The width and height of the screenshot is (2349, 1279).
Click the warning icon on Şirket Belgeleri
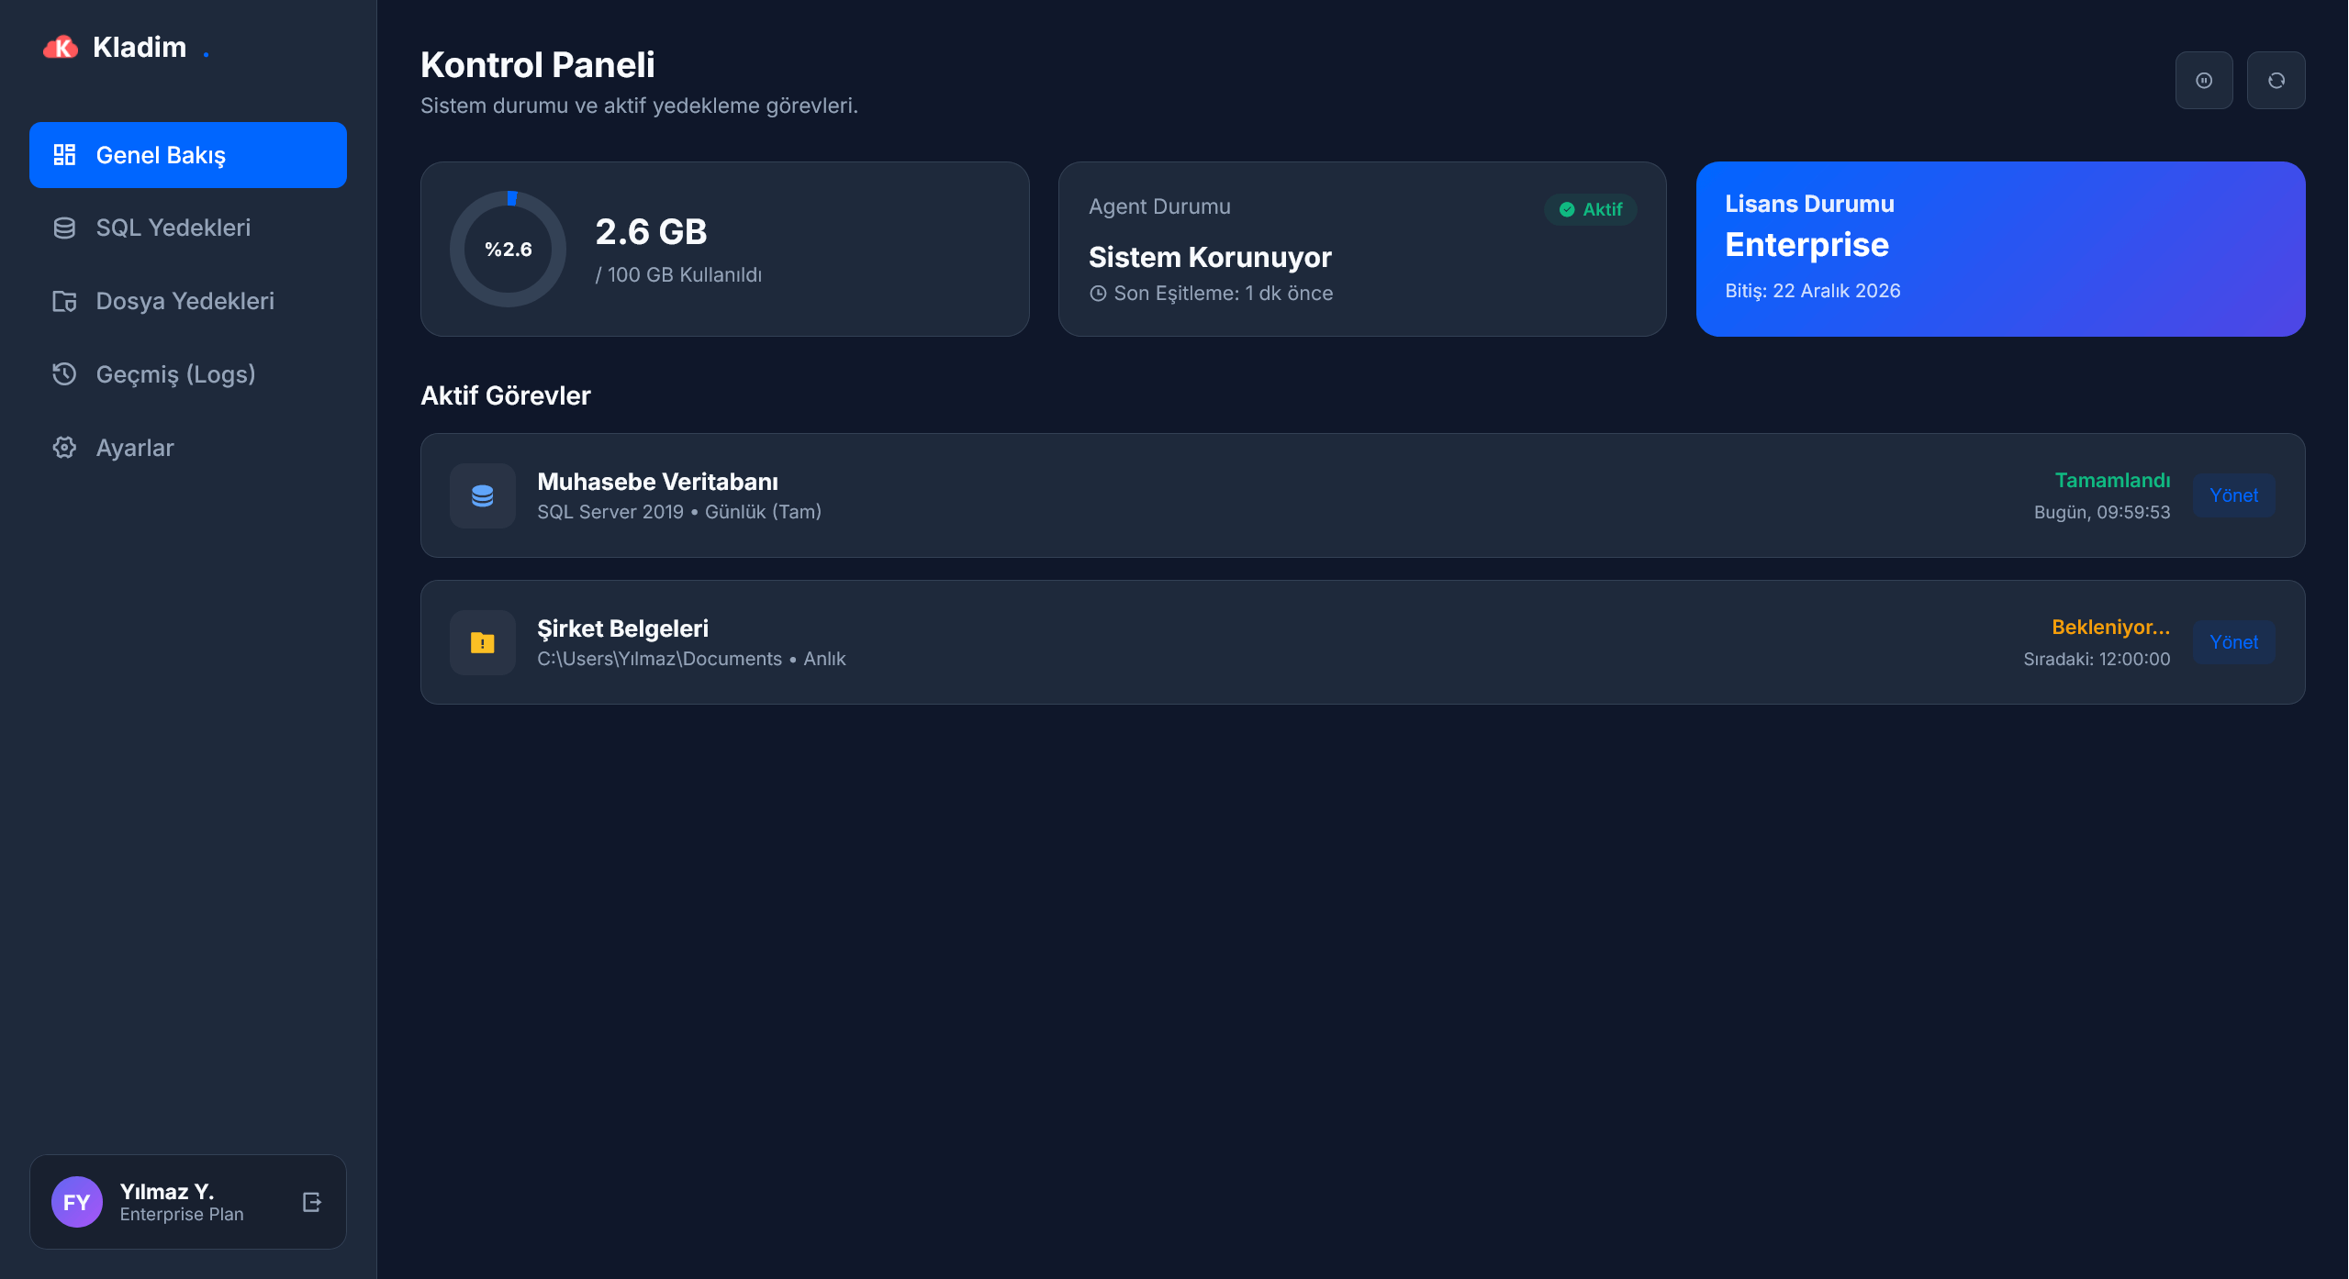(x=482, y=642)
